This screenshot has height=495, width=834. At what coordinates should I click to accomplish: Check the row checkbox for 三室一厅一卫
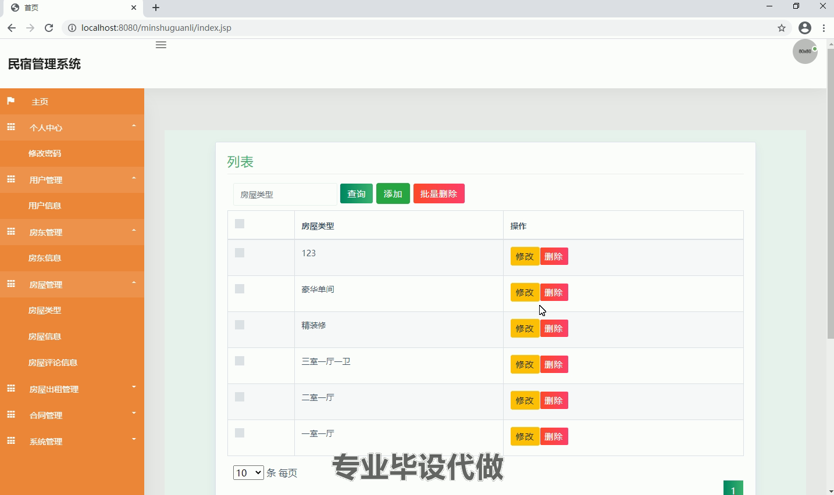pyautogui.click(x=240, y=361)
